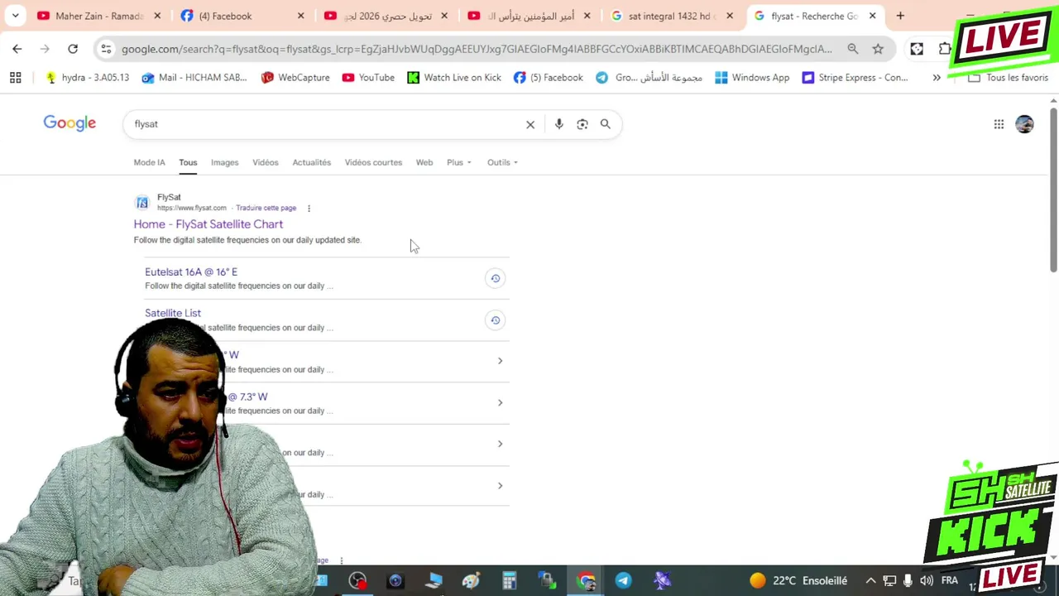This screenshot has height=596, width=1059.
Task: Open the (5) Facebook bookmark
Action: coord(548,77)
